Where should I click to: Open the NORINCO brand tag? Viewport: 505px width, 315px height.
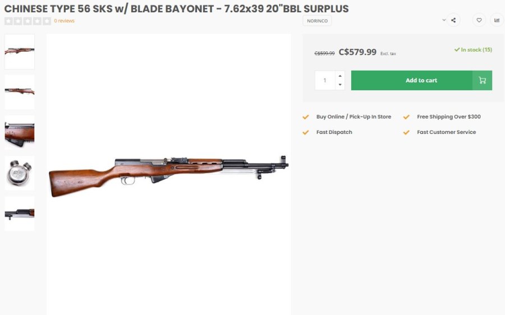click(318, 21)
